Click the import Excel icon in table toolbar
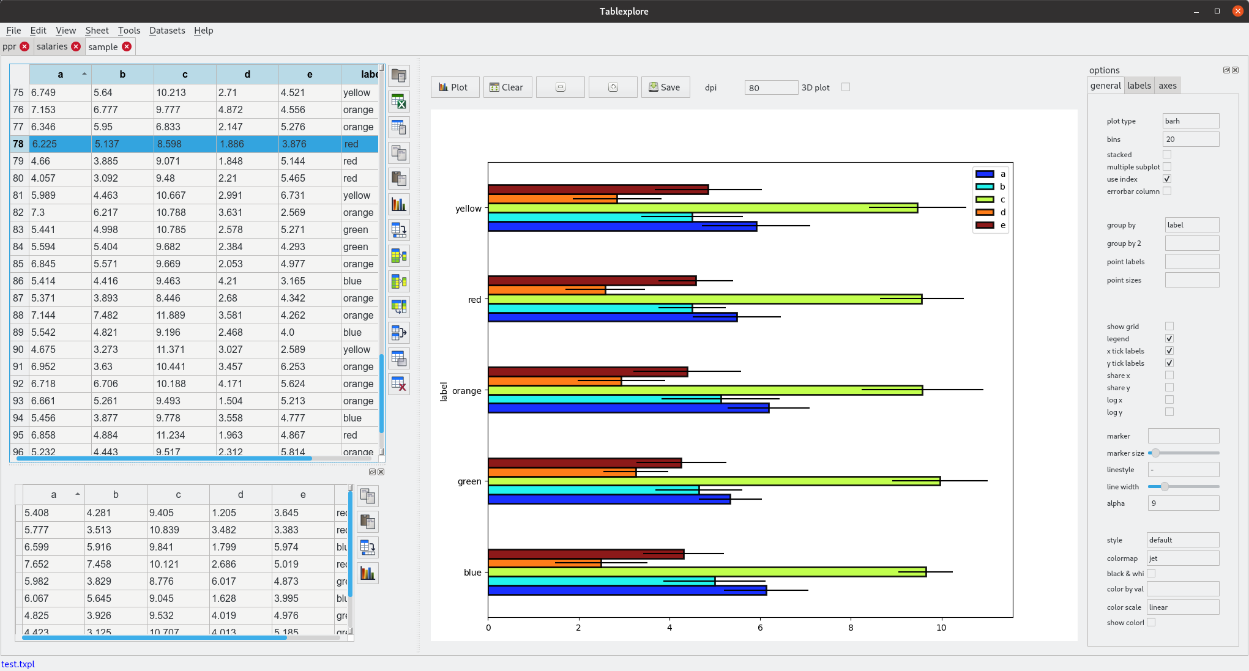Image resolution: width=1249 pixels, height=671 pixels. (399, 102)
